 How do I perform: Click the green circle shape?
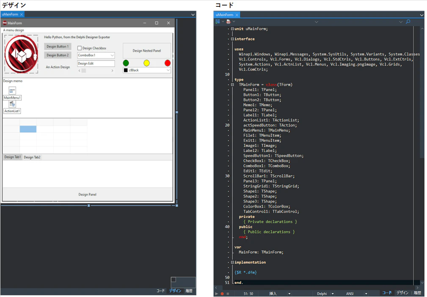click(x=126, y=63)
